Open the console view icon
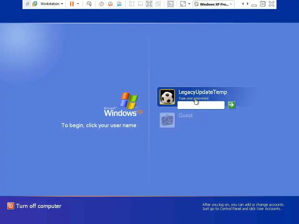The image size is (299, 224). pyautogui.click(x=171, y=4)
